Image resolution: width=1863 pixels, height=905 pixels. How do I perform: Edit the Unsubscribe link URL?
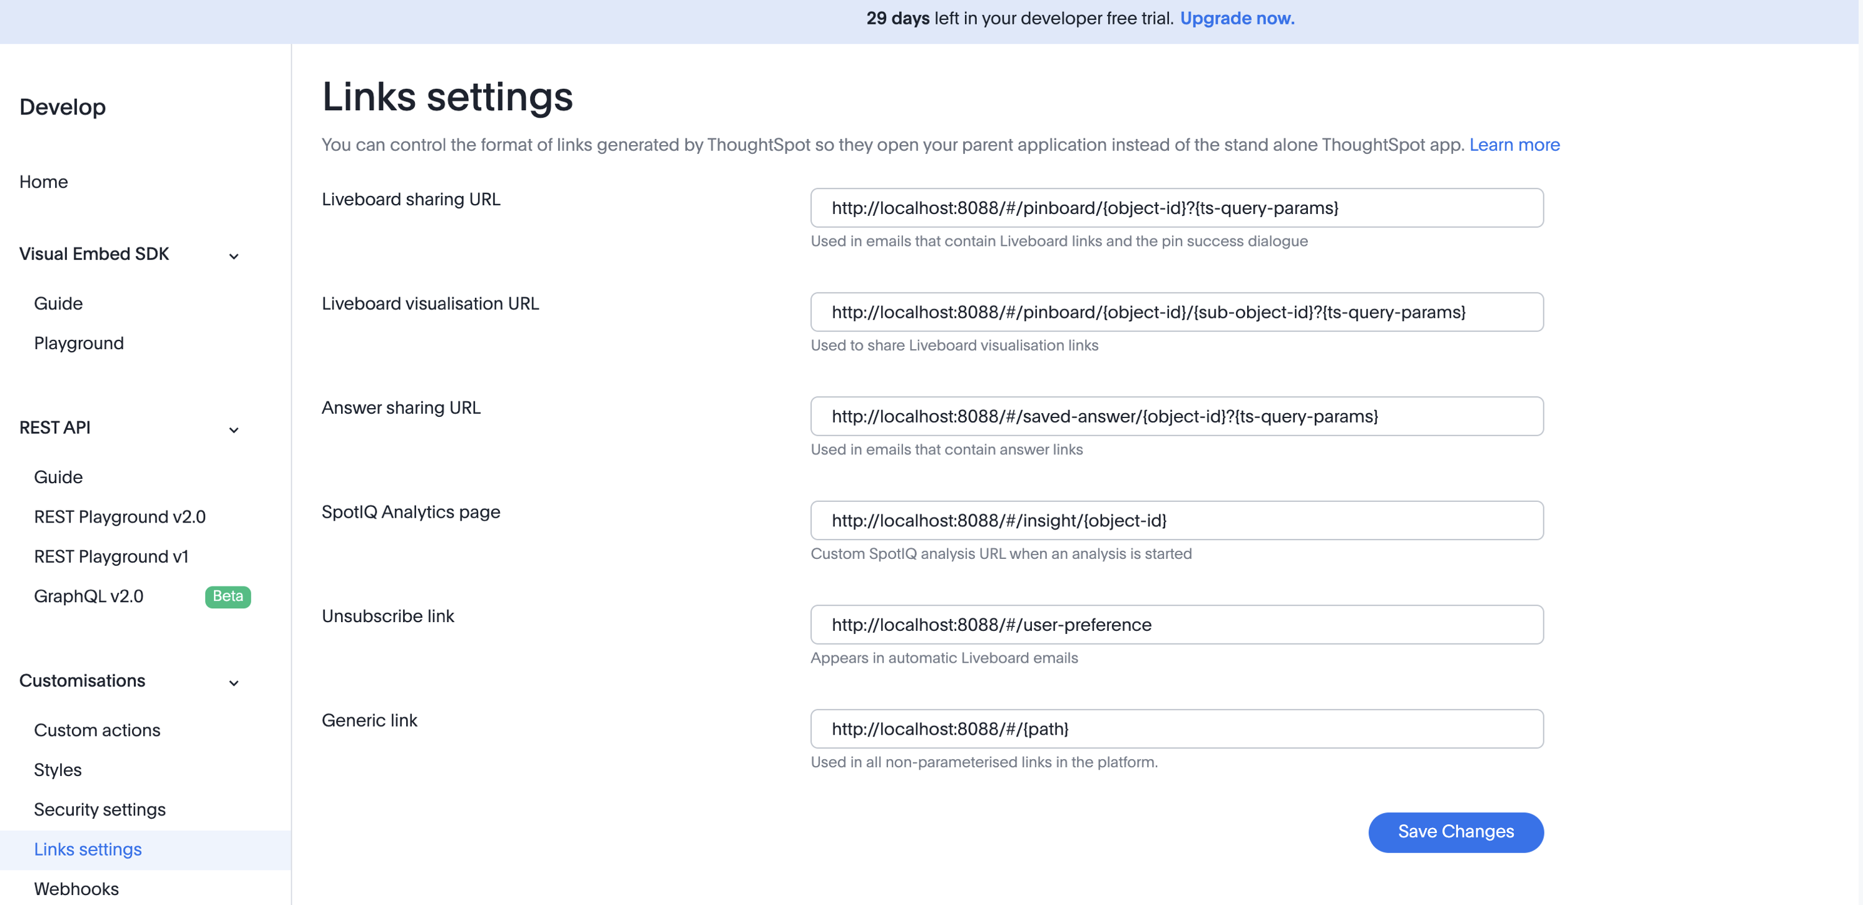[x=1176, y=625]
